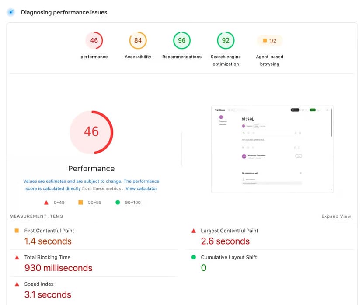
Task: Open the Agent-based browsing 1/2 badge
Action: (x=269, y=41)
